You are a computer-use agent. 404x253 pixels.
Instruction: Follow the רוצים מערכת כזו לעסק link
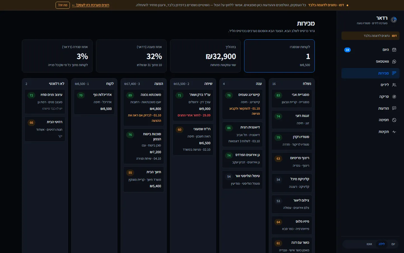pos(91,5)
